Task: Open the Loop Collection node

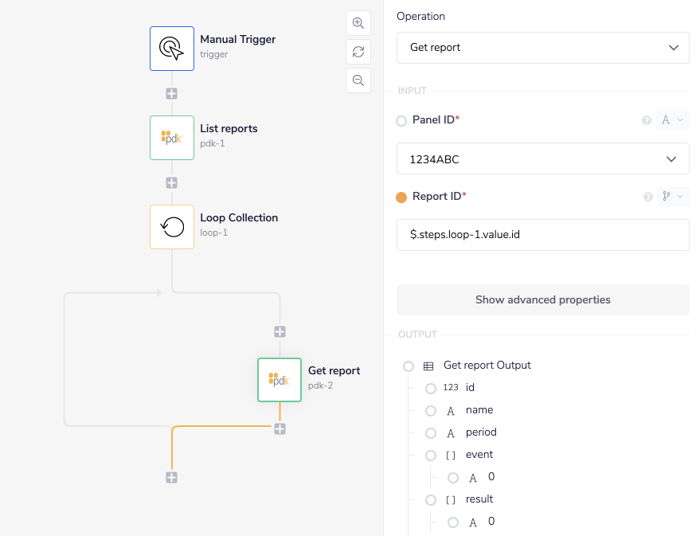Action: 171,227
